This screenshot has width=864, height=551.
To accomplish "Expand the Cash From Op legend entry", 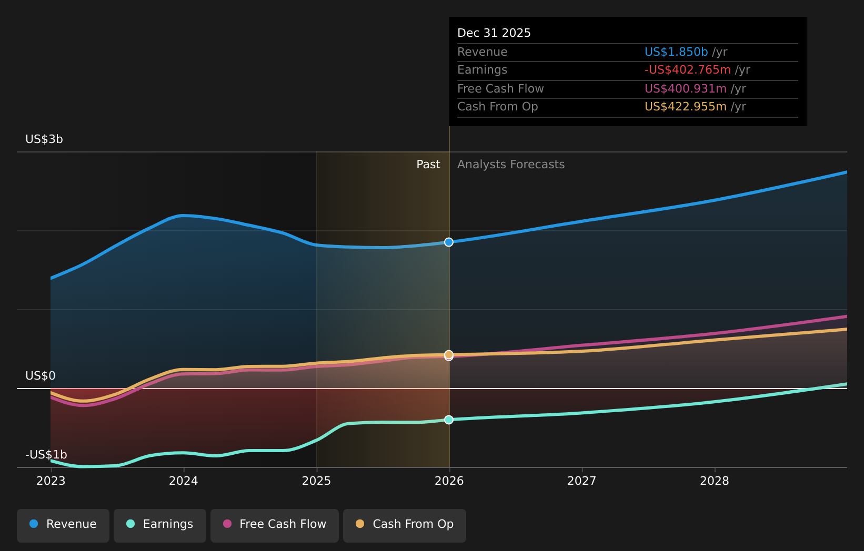I will (x=404, y=524).
